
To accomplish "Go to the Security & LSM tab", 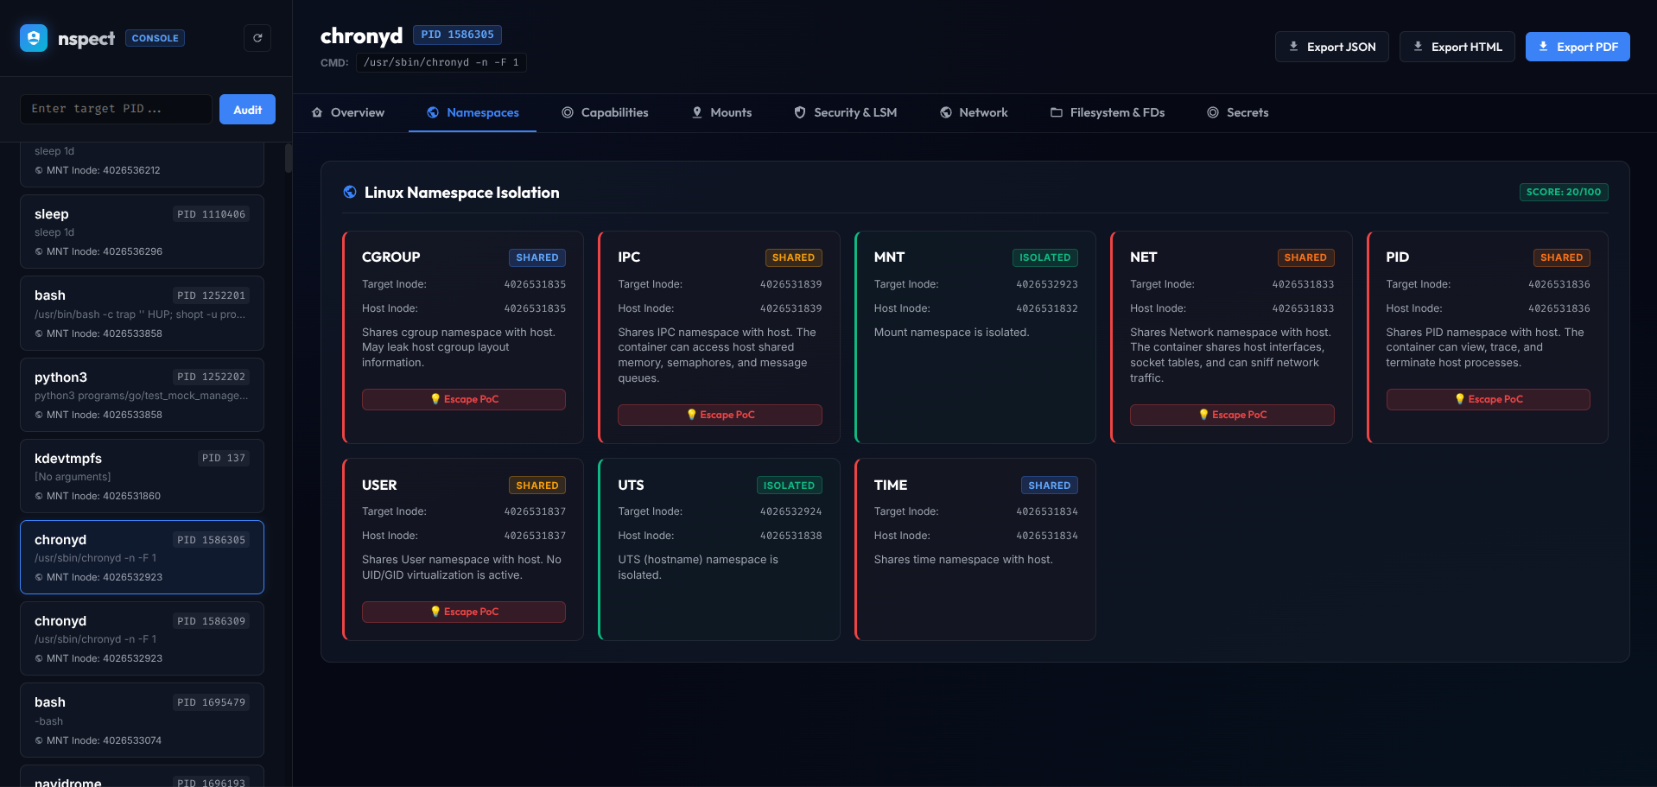I will pyautogui.click(x=846, y=113).
